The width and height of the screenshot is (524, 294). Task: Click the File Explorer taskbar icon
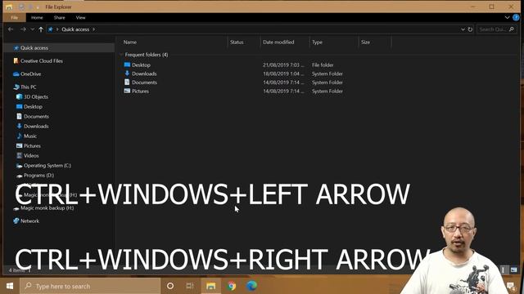pos(211,286)
